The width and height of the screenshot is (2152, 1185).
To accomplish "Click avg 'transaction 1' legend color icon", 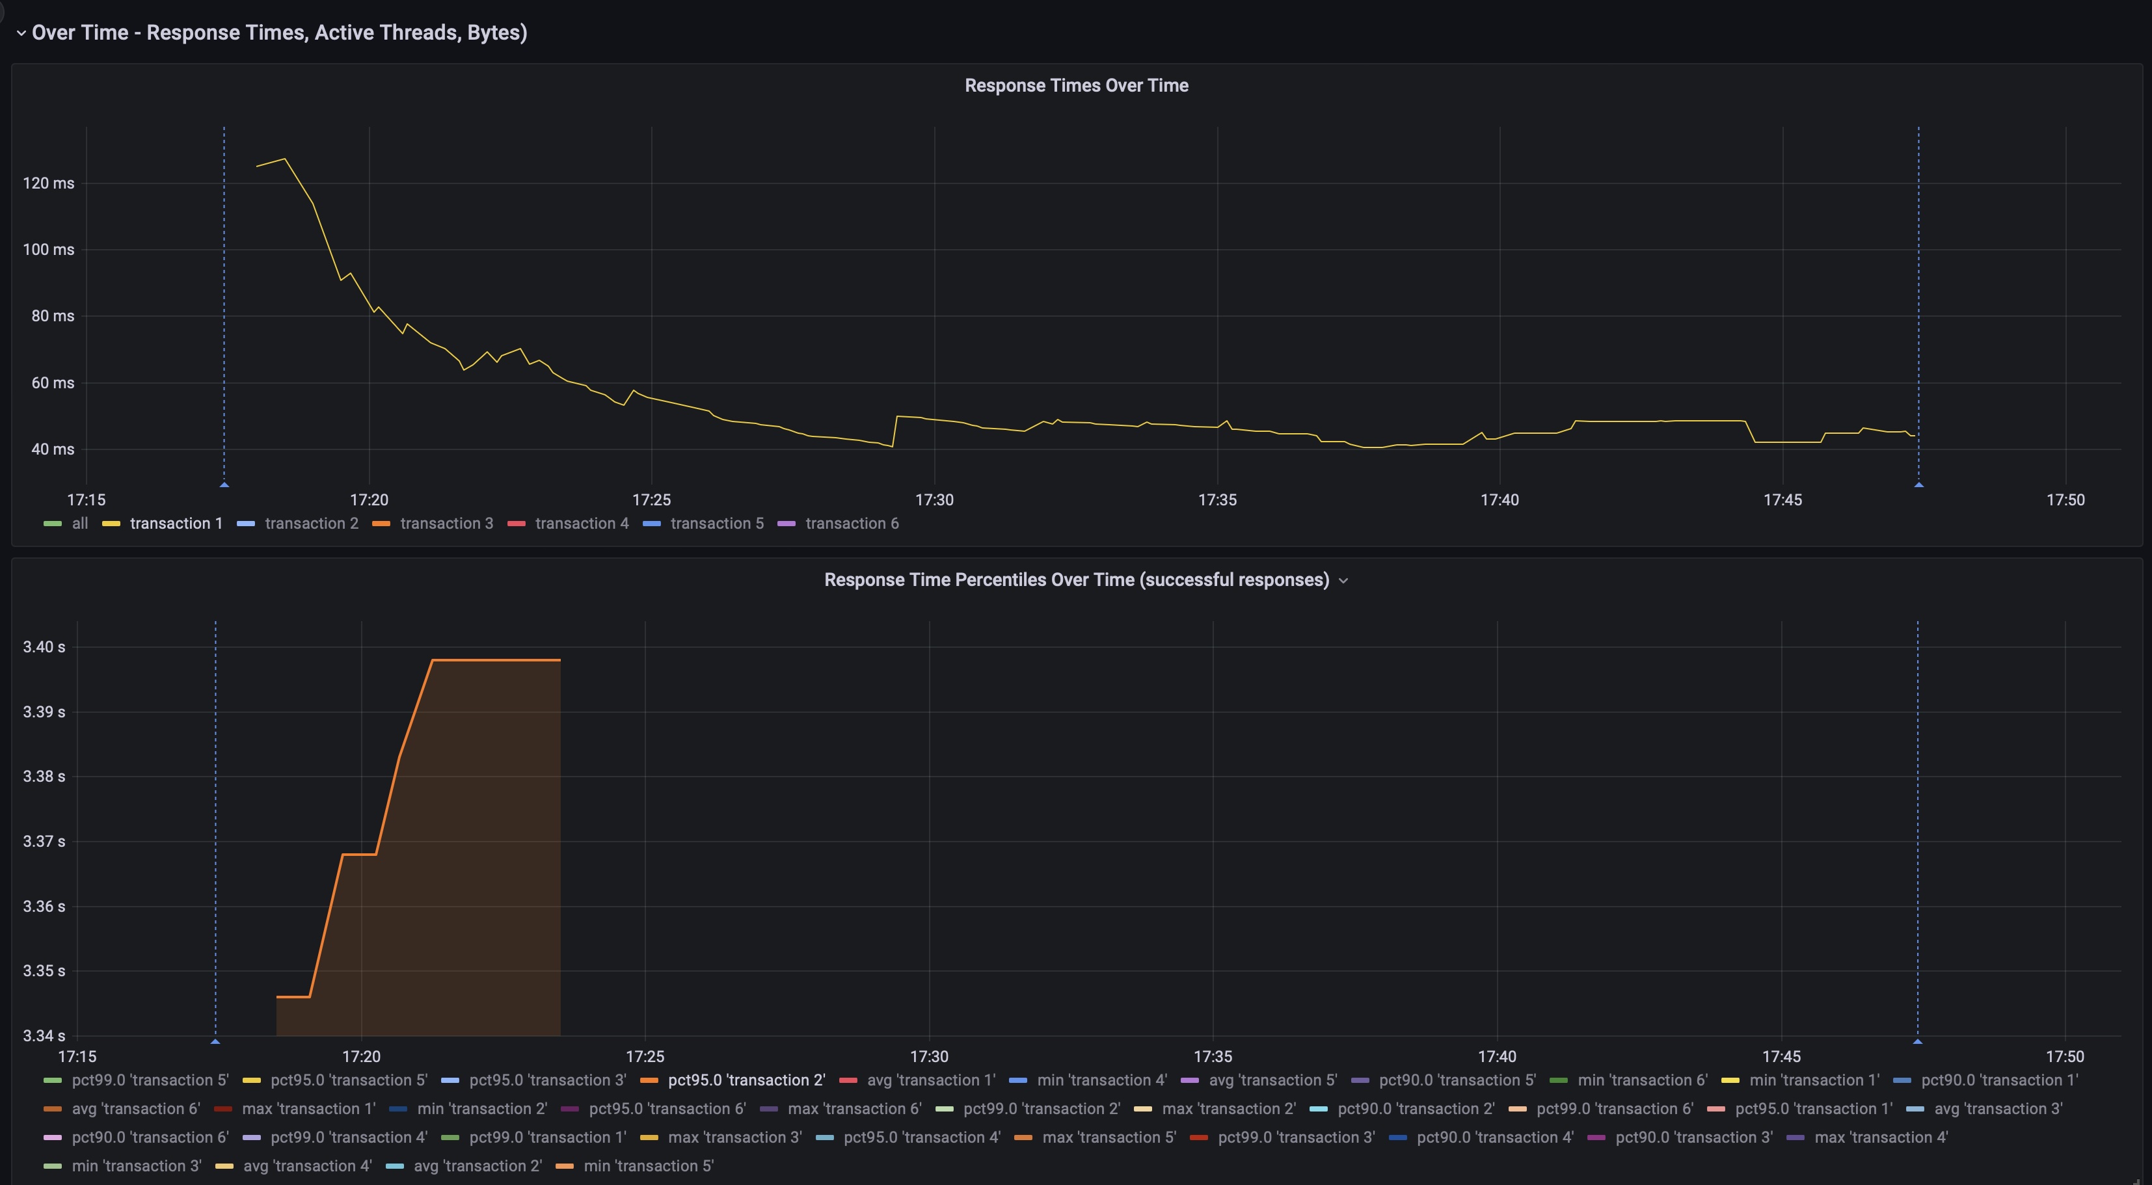I will [848, 1080].
